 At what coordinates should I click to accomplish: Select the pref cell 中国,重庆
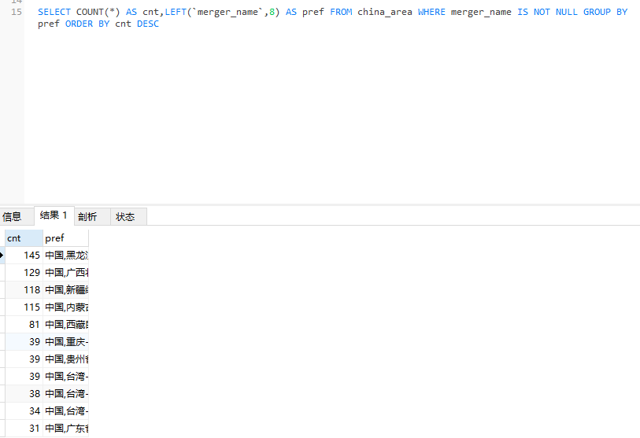tap(66, 342)
